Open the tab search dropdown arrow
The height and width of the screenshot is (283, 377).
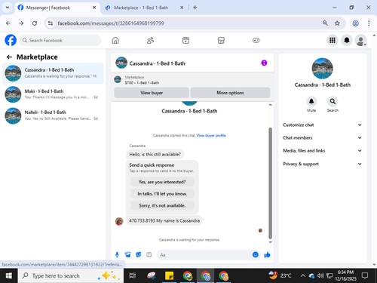(x=8, y=8)
